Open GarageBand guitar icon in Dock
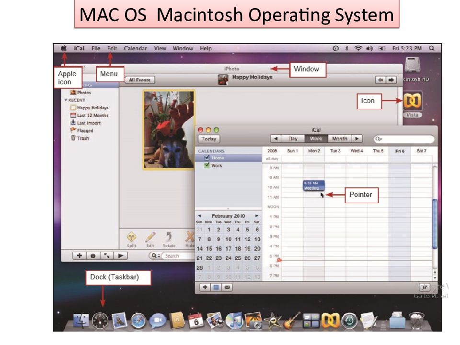The width and height of the screenshot is (460, 345). pyautogui.click(x=292, y=321)
